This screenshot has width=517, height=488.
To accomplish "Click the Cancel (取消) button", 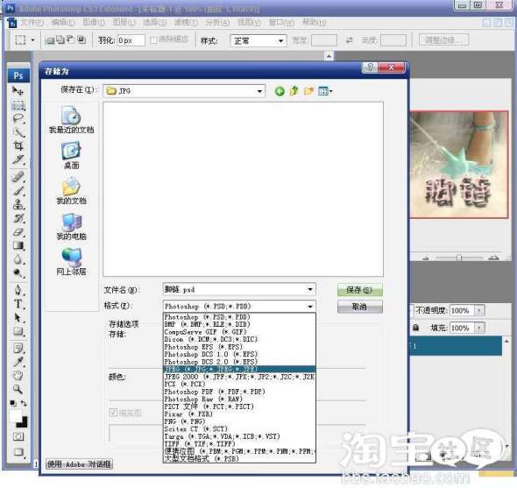I will point(360,307).
